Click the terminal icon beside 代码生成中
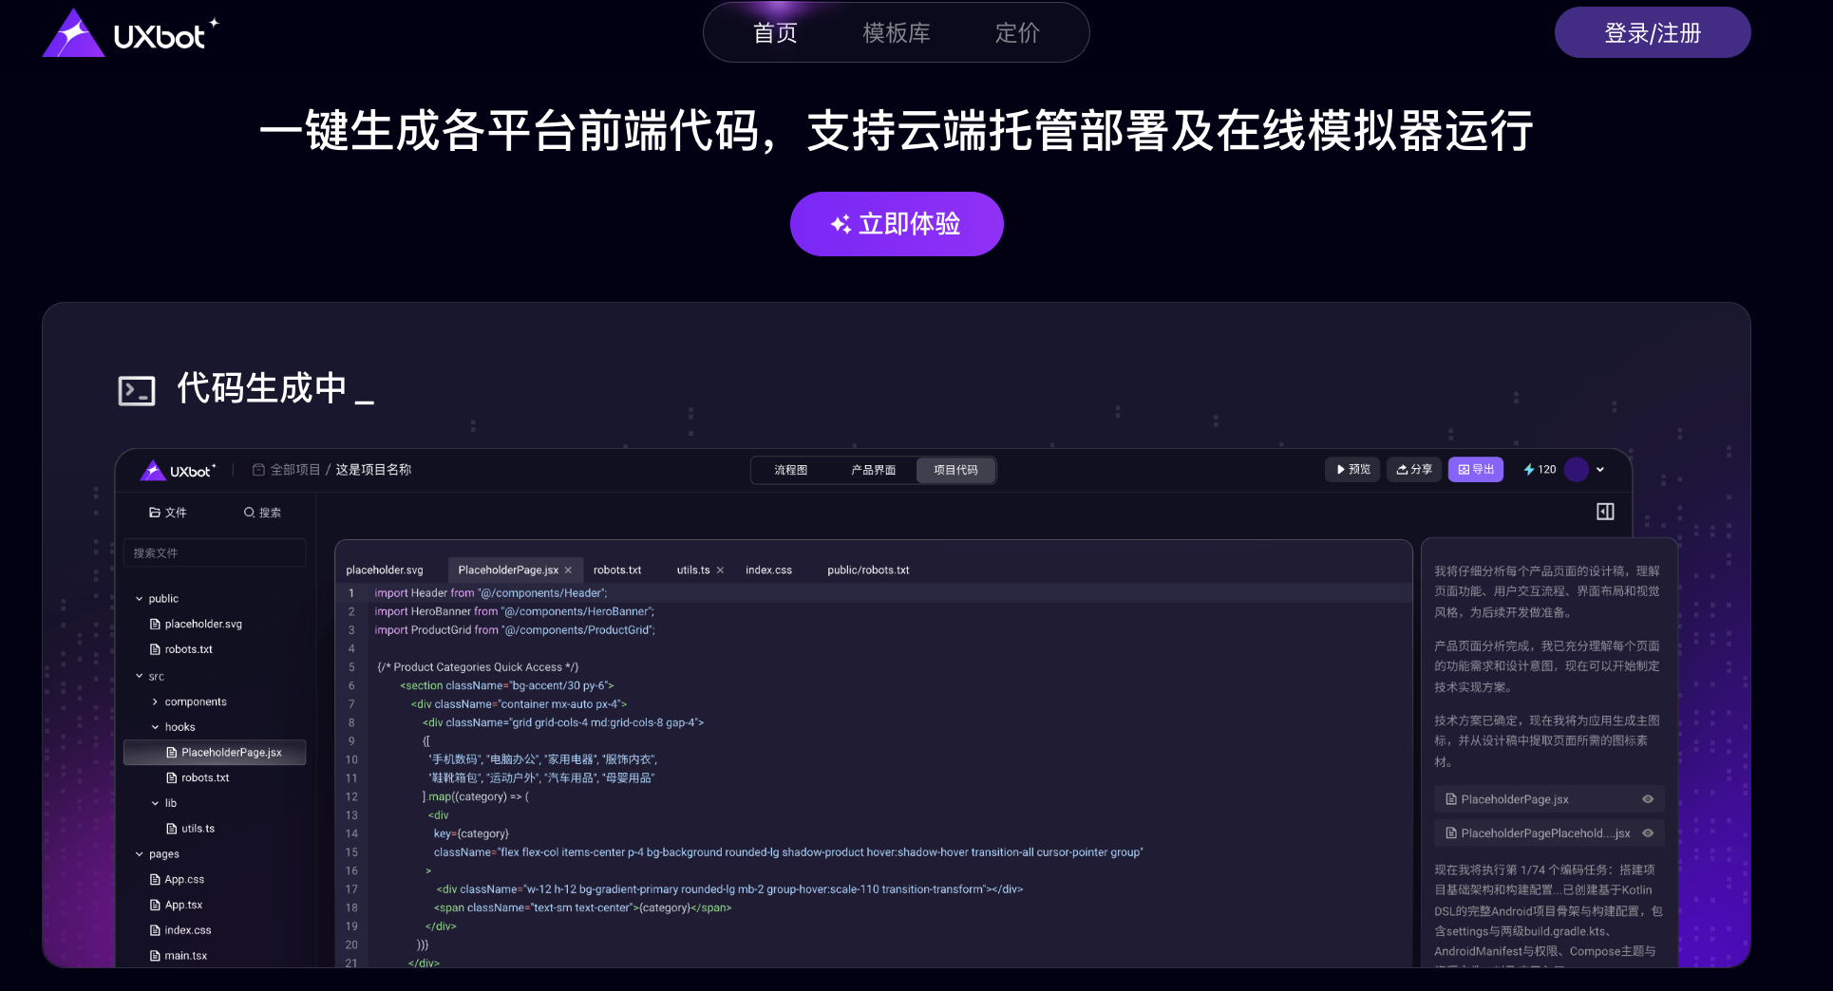Screen dimensions: 1833x991 [137, 389]
